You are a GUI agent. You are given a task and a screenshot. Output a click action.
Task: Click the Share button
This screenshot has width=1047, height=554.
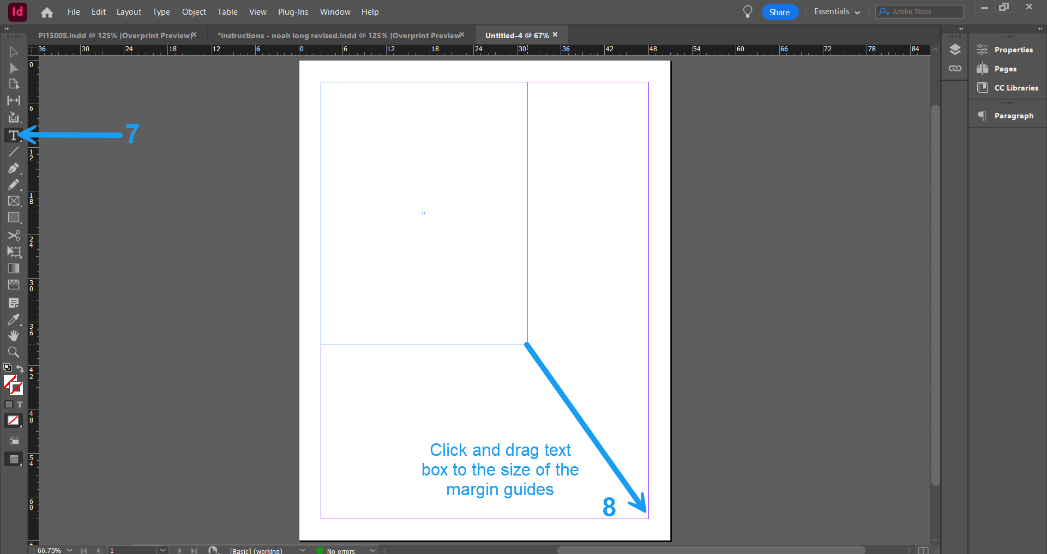coord(780,11)
